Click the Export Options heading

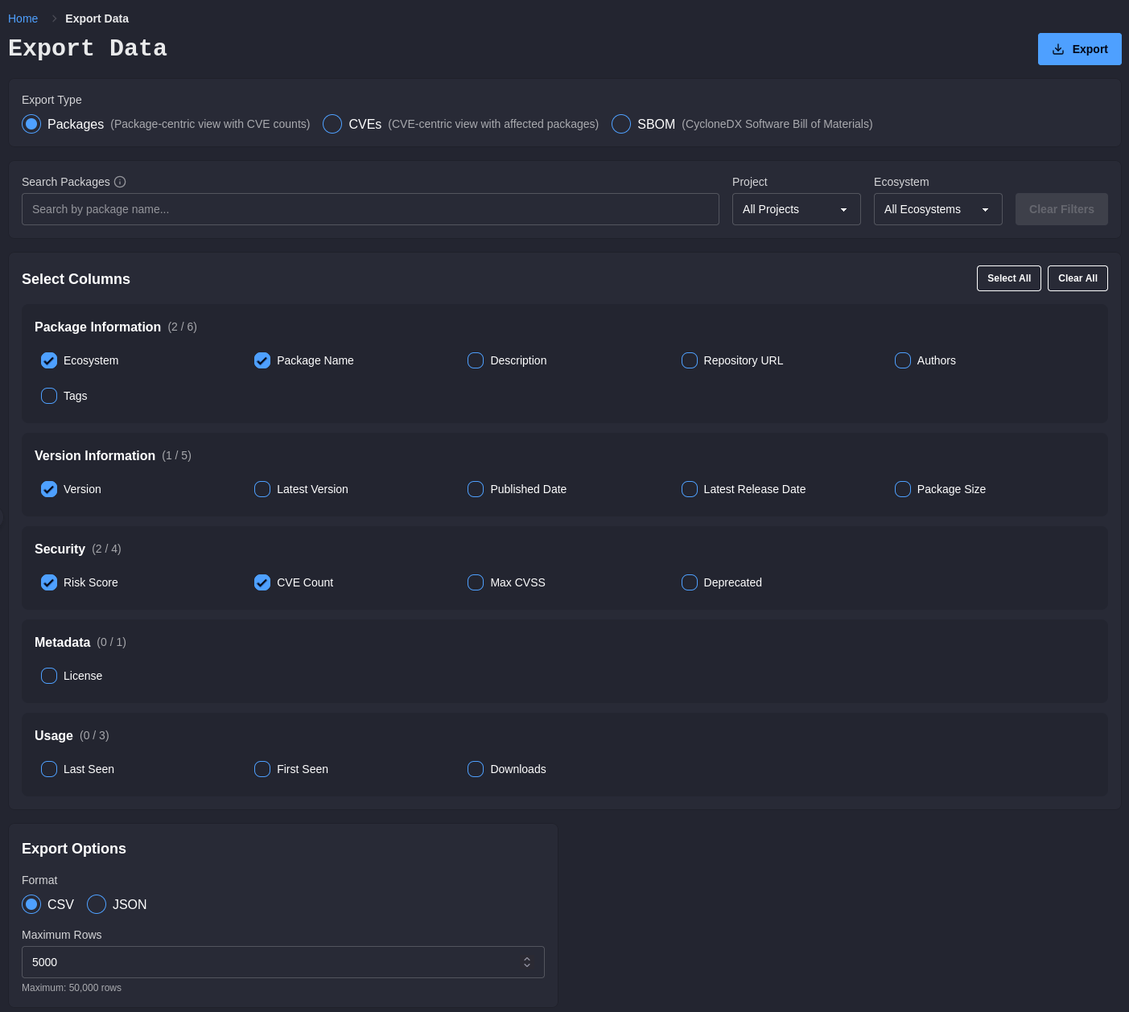(74, 849)
